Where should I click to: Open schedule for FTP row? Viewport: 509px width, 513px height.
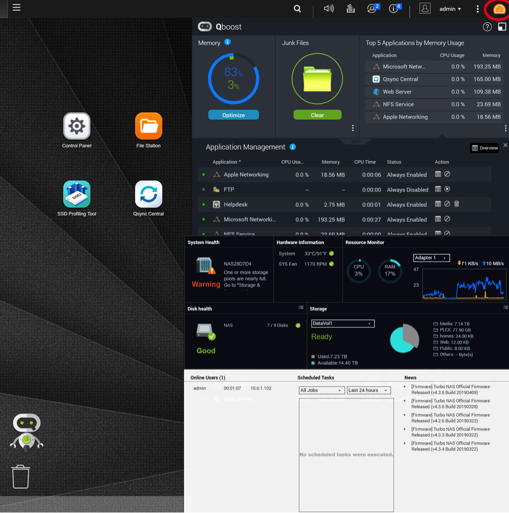pos(438,189)
